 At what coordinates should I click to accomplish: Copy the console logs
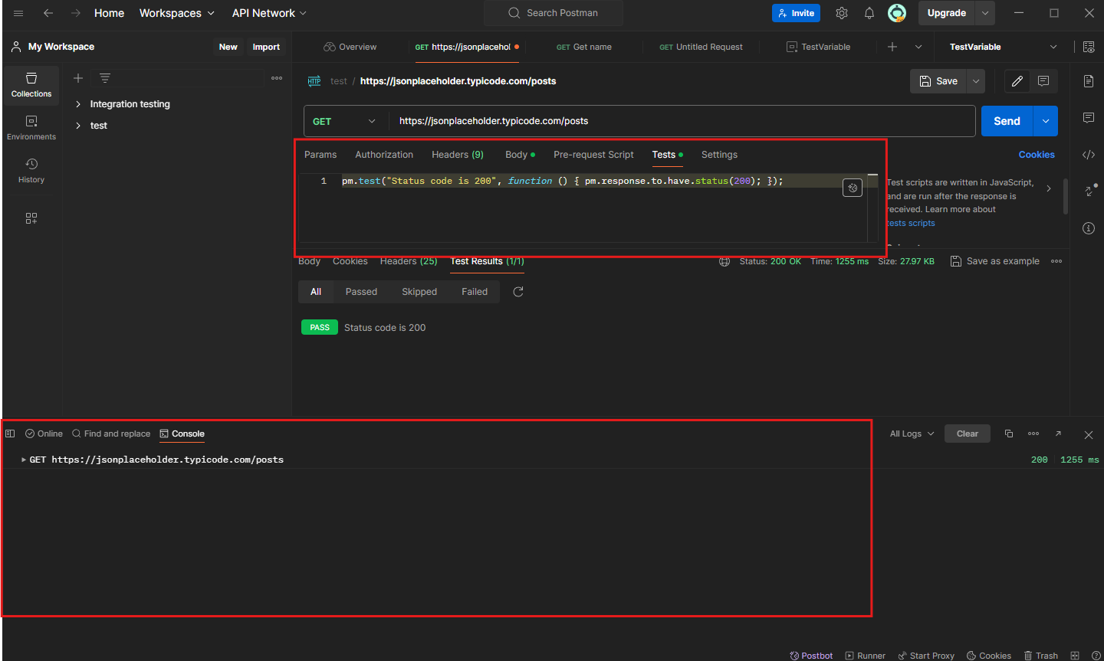pos(1009,434)
